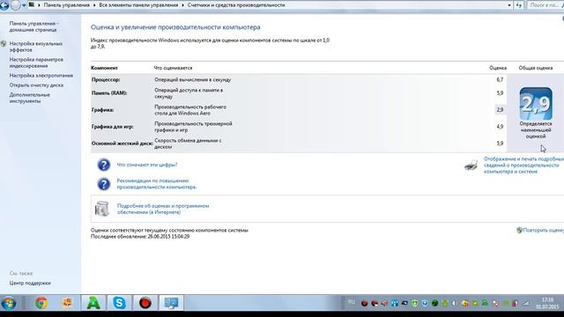
Task: Click help icon beside 'Что означают эти цифры?'
Action: 104,165
